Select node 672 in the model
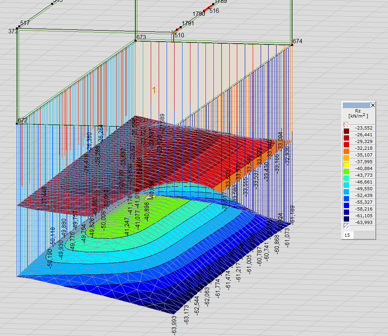 coord(17,124)
